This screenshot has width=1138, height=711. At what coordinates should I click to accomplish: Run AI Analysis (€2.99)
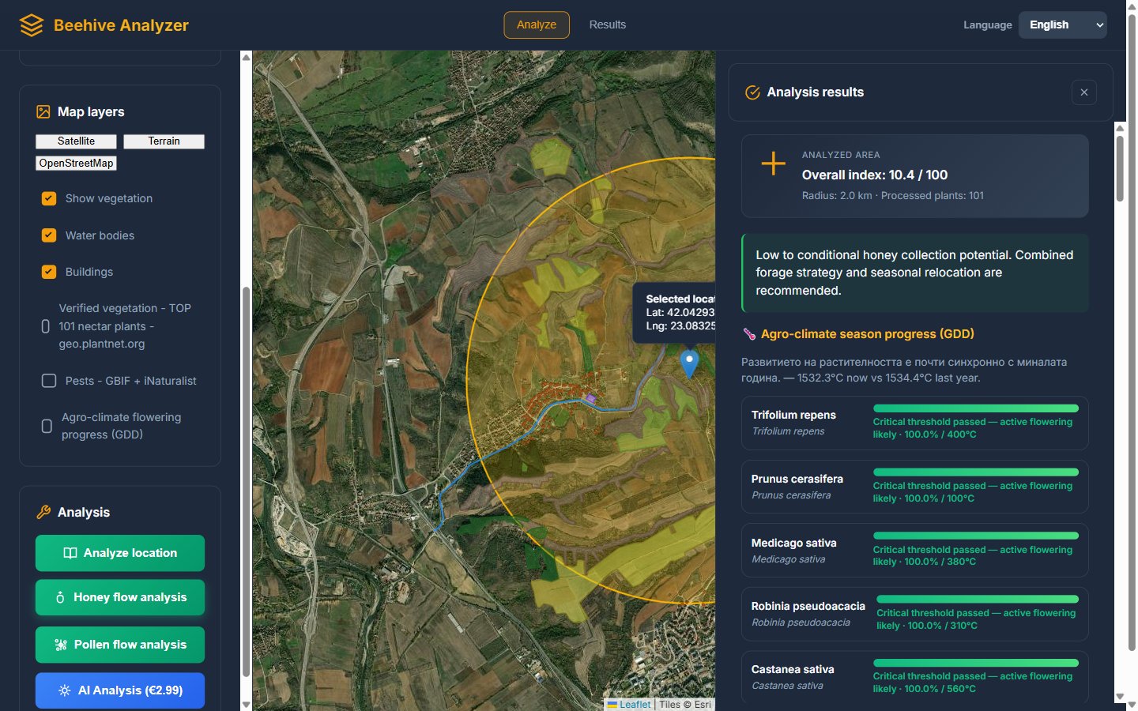(x=120, y=690)
